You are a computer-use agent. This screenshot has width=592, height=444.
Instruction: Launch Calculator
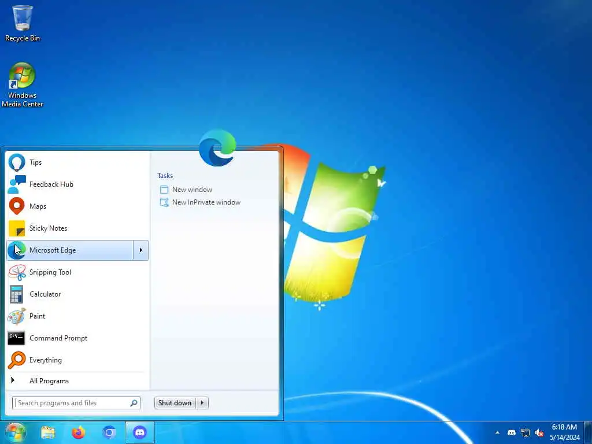(77, 294)
